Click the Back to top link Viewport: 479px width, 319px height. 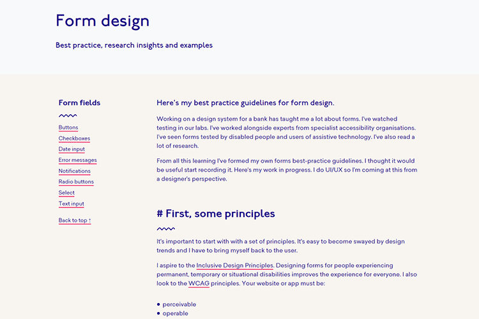pos(75,221)
